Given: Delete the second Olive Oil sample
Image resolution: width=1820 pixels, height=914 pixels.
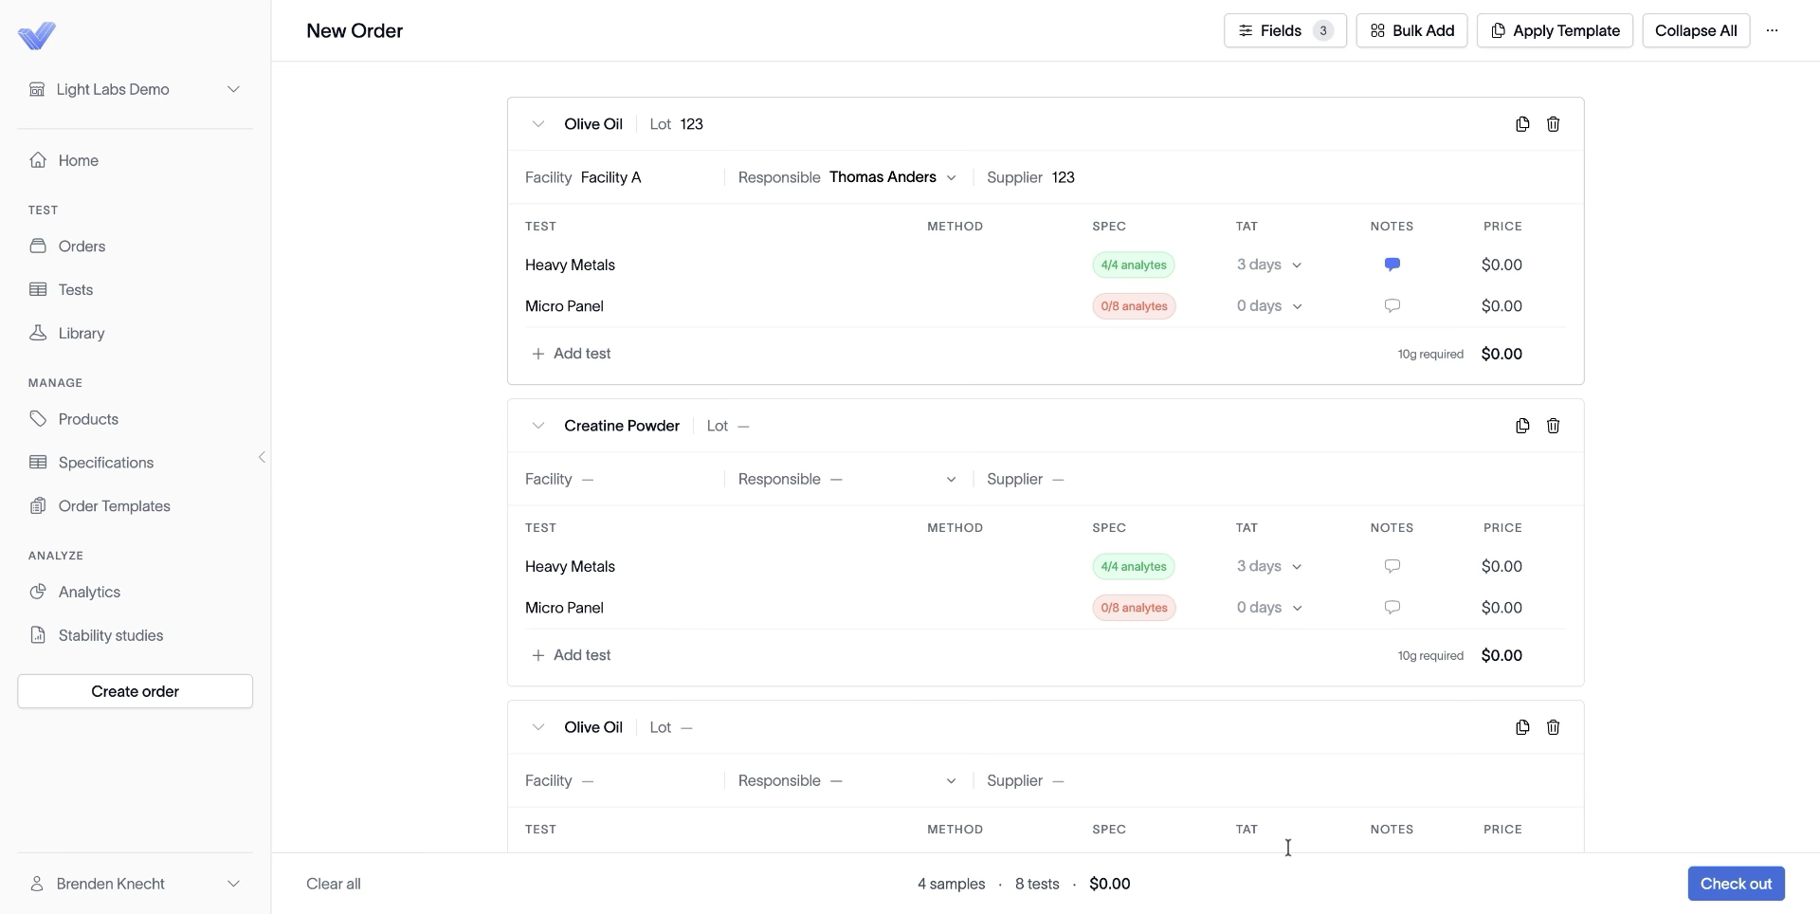Looking at the screenshot, I should pos(1553,727).
